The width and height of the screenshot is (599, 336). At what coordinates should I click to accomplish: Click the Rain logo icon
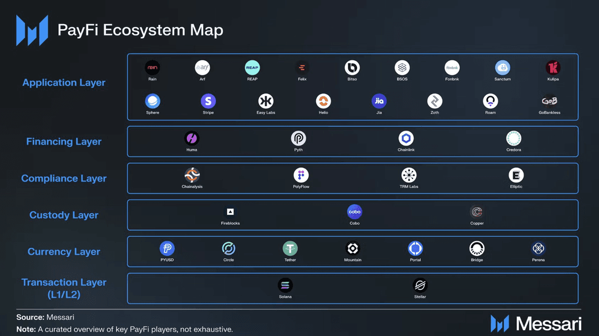pyautogui.click(x=152, y=68)
